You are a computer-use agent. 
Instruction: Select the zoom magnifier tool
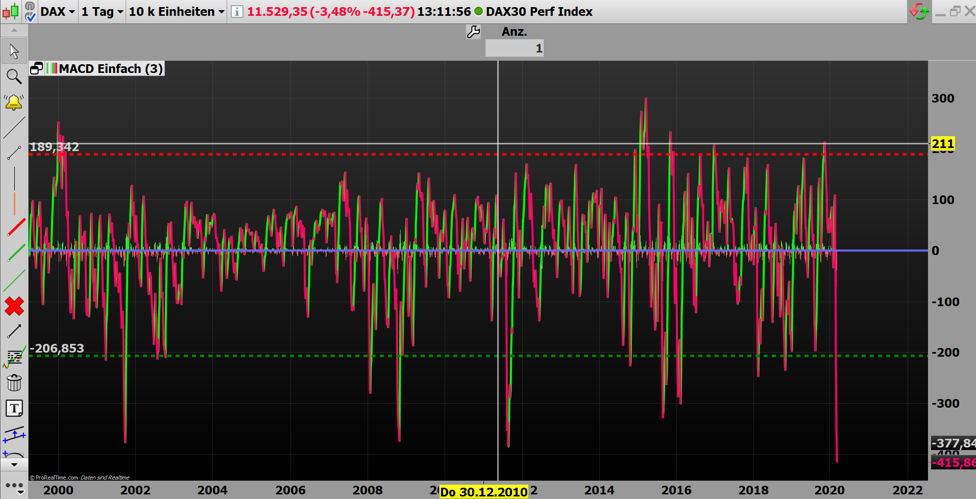(14, 76)
